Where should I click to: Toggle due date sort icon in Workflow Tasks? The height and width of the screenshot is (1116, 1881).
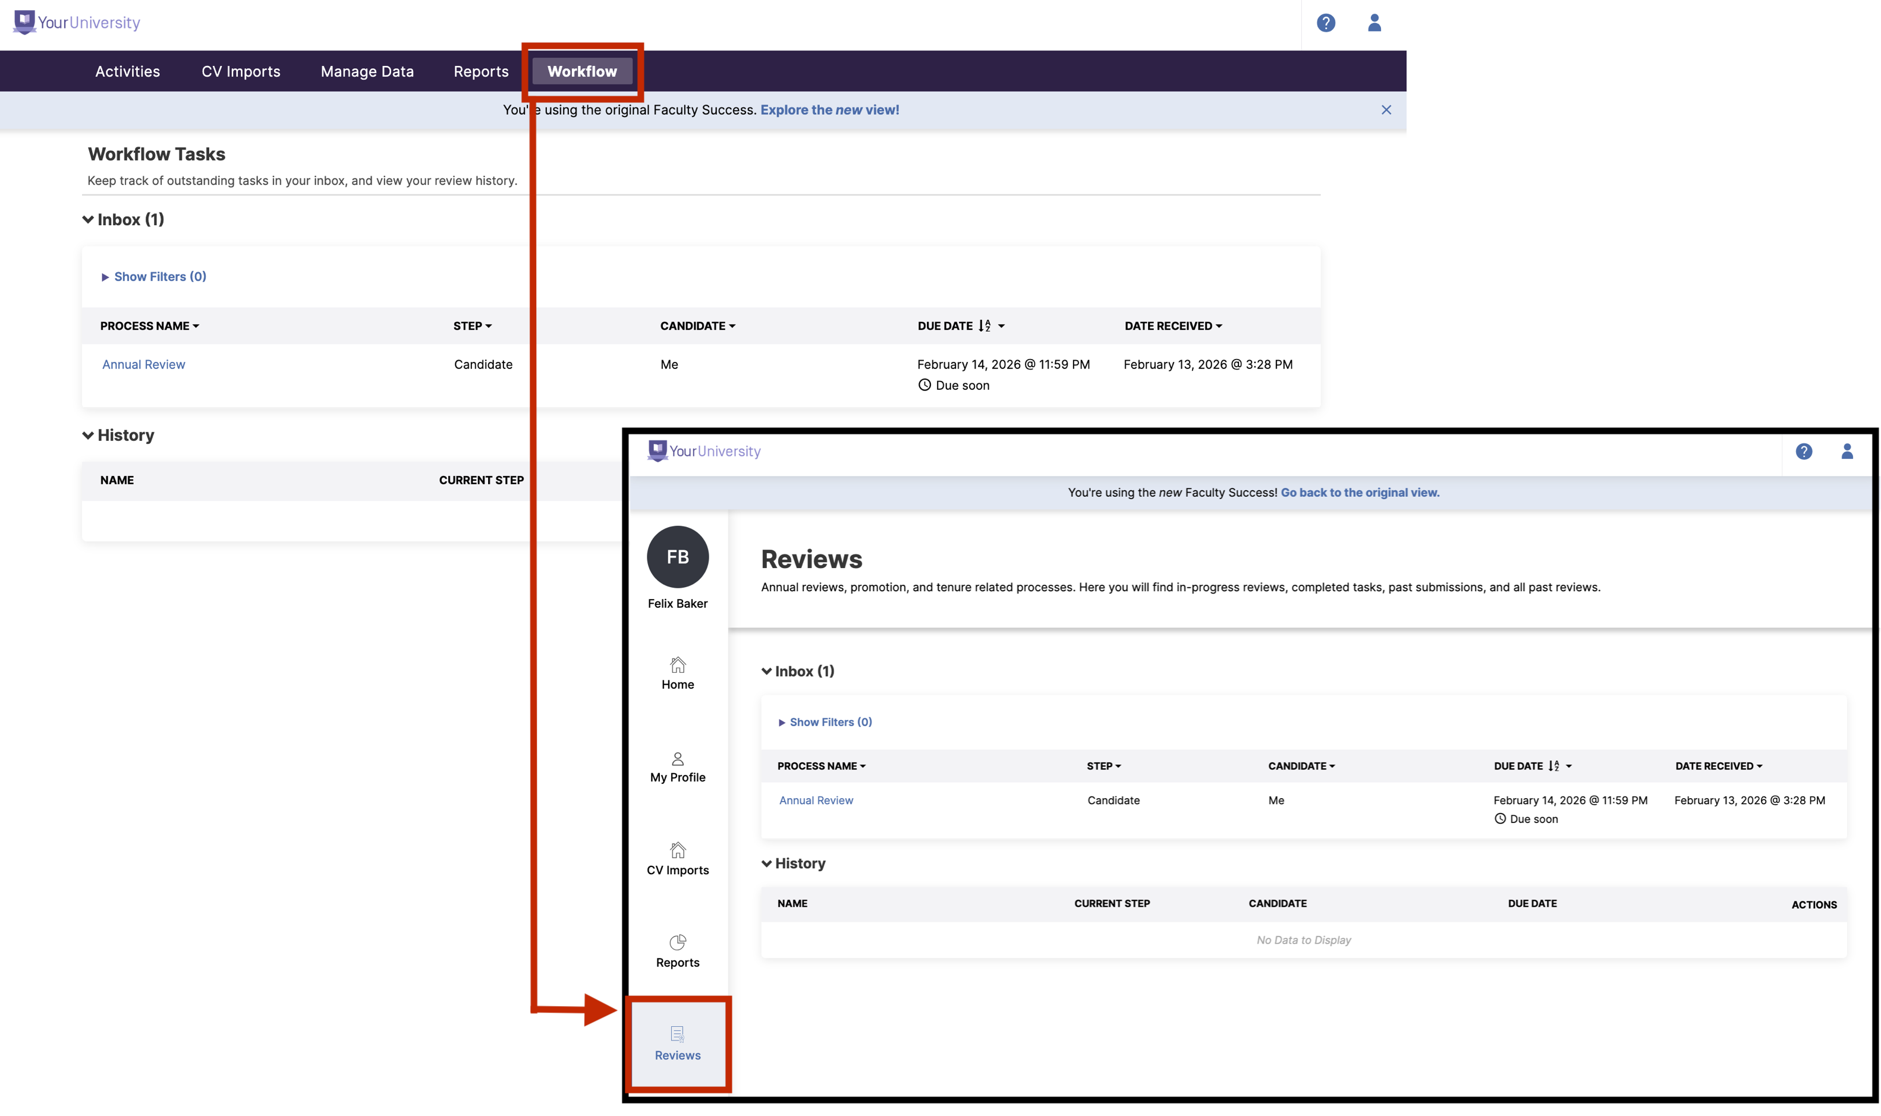pyautogui.click(x=984, y=326)
